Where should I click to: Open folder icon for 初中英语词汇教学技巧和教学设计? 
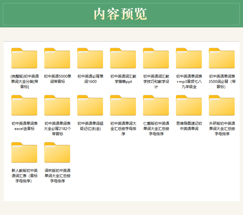click(156, 58)
